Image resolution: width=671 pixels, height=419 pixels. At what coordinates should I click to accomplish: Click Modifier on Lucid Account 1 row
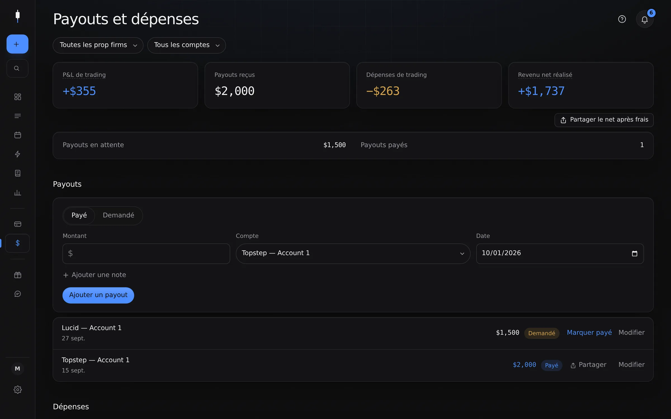tap(632, 333)
